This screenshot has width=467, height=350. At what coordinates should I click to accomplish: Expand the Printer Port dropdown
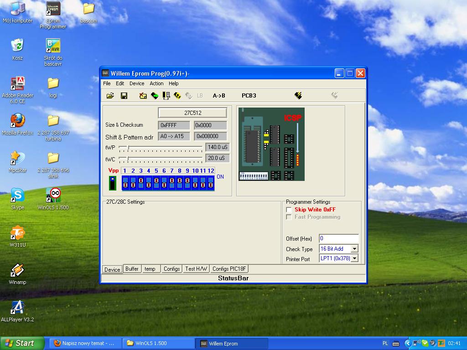click(x=354, y=258)
